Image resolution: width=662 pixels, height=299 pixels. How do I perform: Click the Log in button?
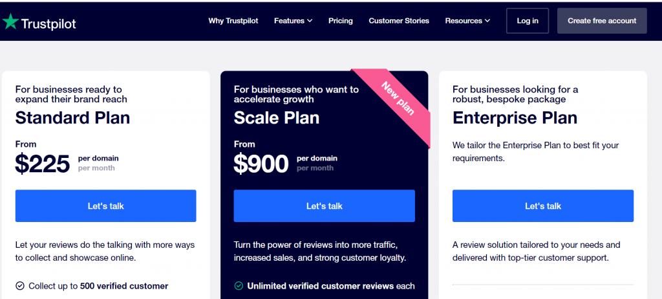point(528,21)
